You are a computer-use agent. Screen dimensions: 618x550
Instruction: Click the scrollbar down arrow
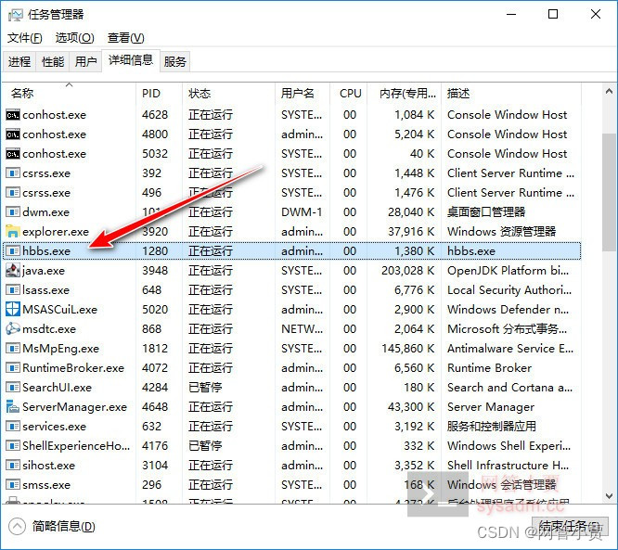pos(609,496)
